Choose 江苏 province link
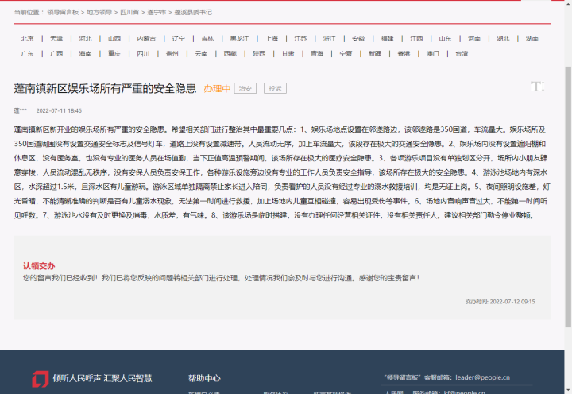The width and height of the screenshot is (572, 394). click(x=300, y=38)
